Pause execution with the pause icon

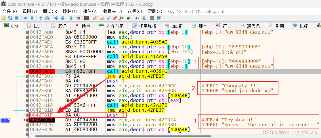pyautogui.click(x=32, y=18)
